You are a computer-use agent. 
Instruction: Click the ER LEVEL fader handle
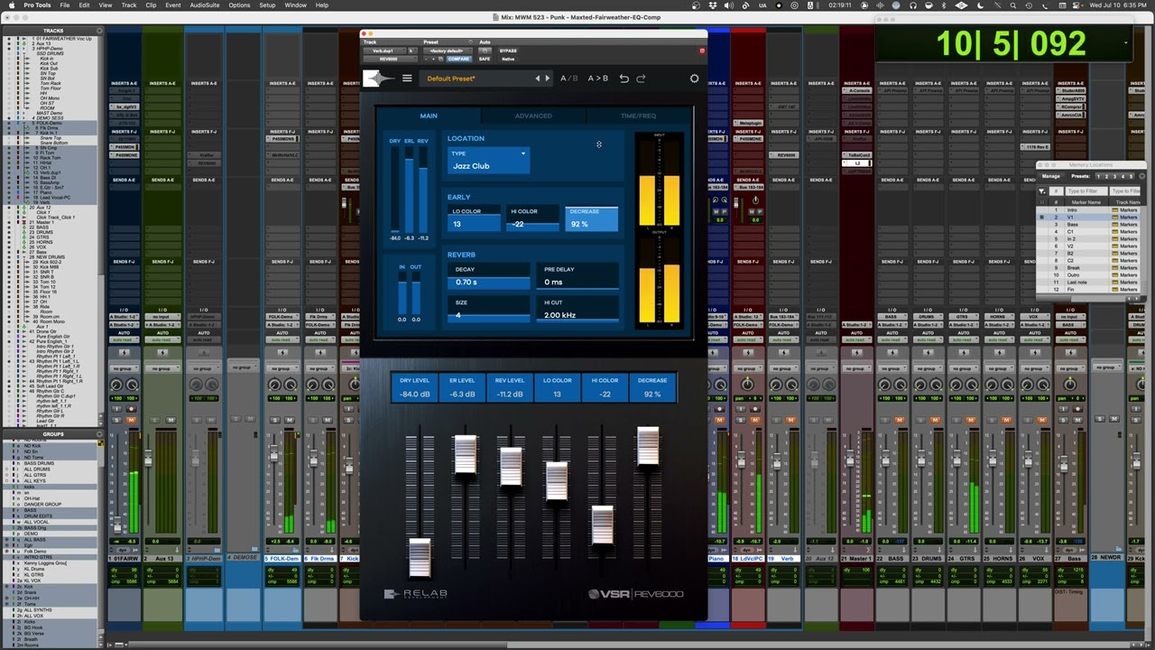coord(465,454)
